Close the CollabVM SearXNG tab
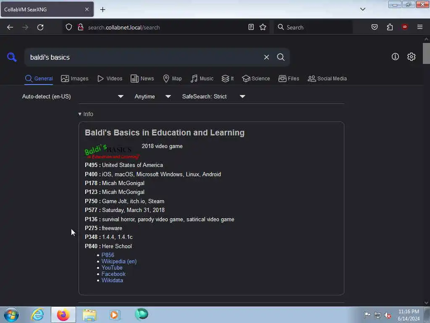 [87, 9]
